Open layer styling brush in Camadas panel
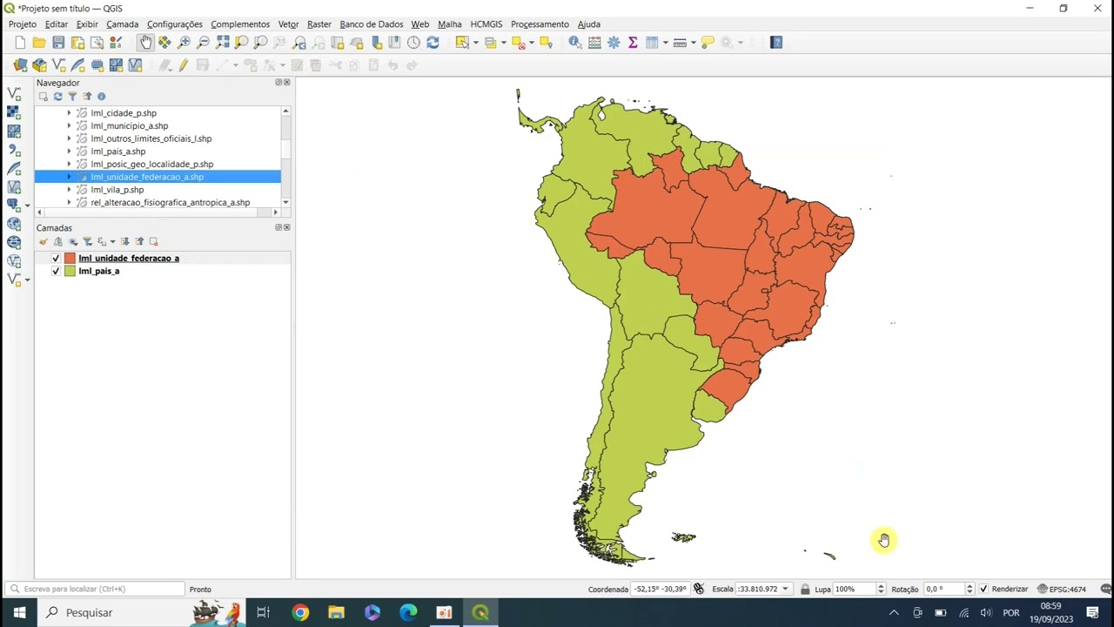This screenshot has height=627, width=1114. click(x=43, y=241)
